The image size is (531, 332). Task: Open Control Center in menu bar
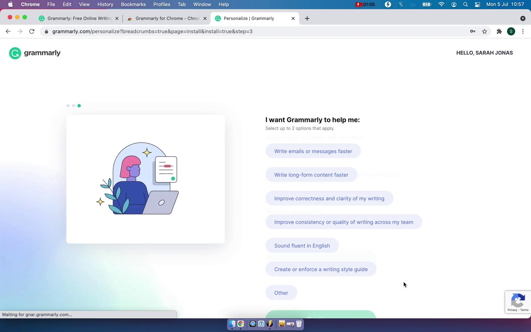tap(477, 4)
